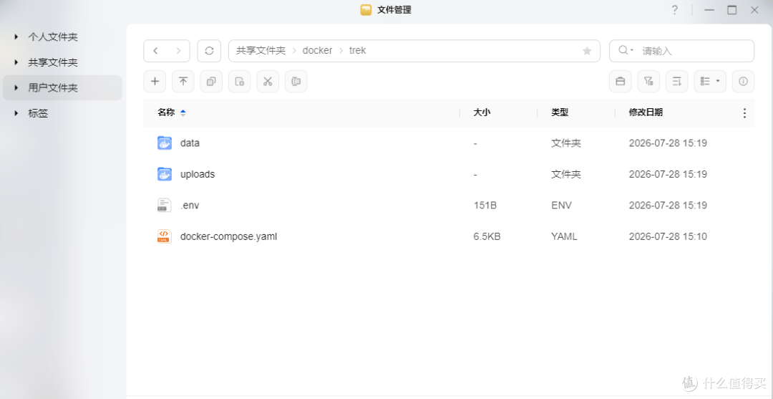
Task: Open the list view mode dropdown
Action: (x=710, y=82)
